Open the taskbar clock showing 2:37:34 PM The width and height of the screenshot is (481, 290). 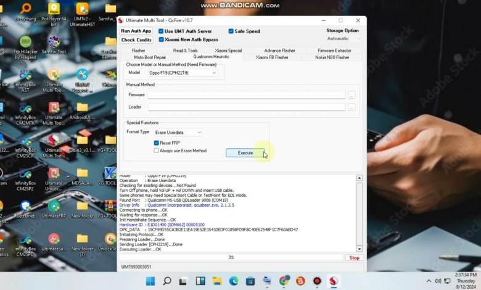466,281
